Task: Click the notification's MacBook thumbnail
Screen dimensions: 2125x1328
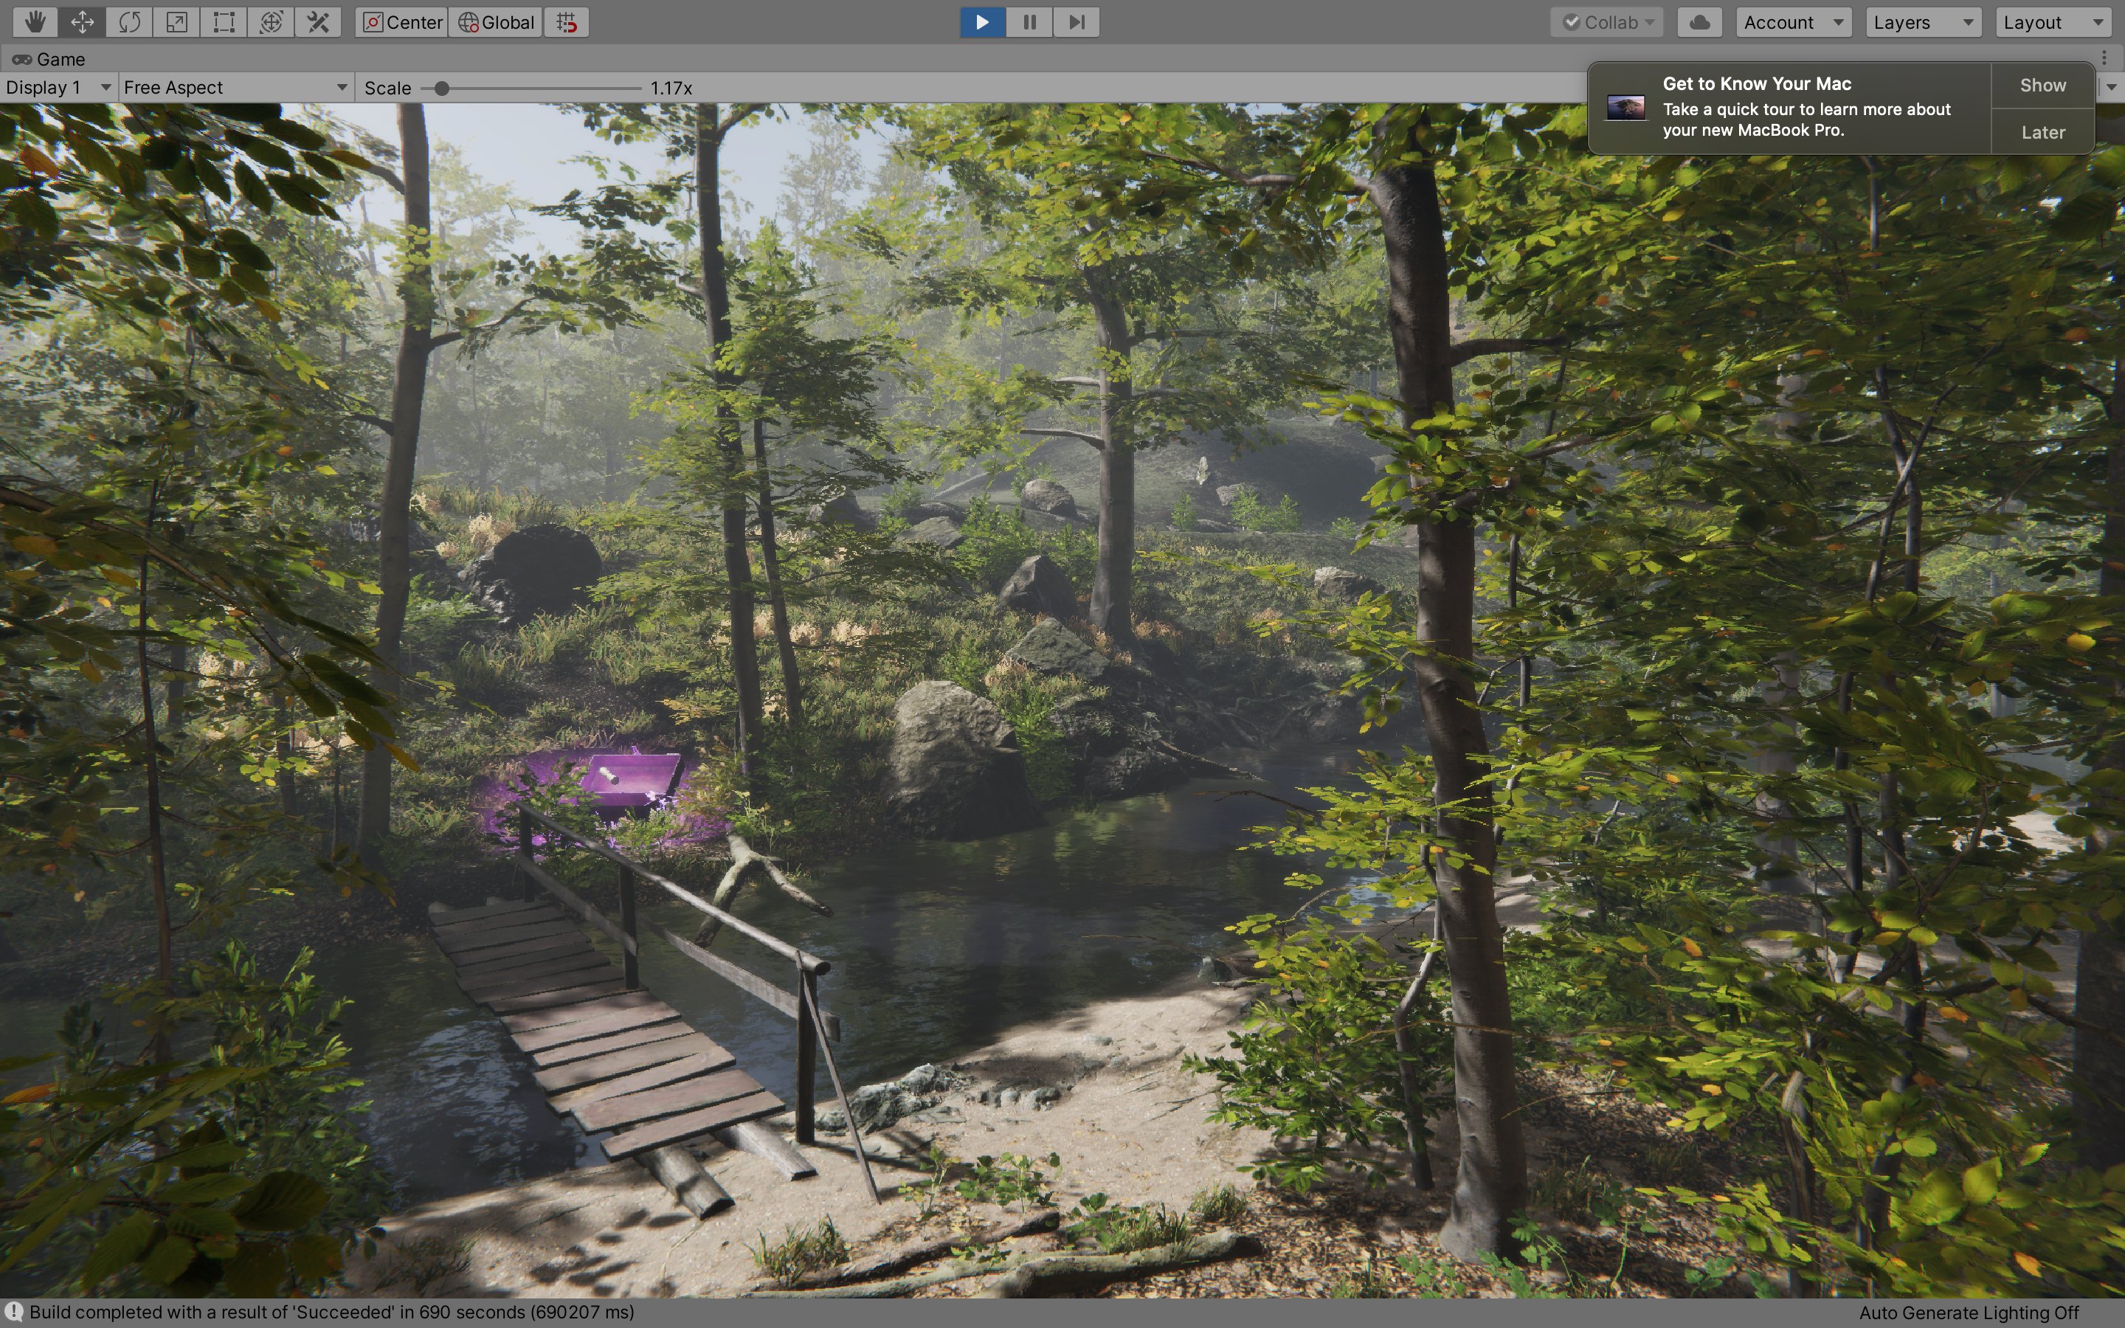Action: (x=1625, y=107)
